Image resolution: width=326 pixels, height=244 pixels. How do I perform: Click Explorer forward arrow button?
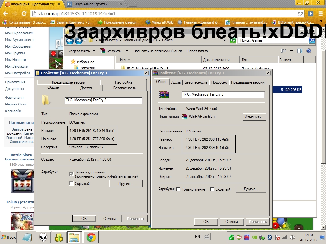tap(79, 41)
